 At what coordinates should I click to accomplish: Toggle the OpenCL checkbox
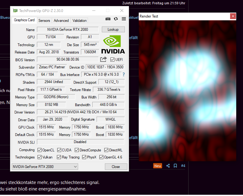coord(39,150)
